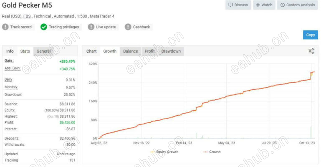321x167 pixels.
Task: Toggle Equity Growth legend series
Action: 164,152
